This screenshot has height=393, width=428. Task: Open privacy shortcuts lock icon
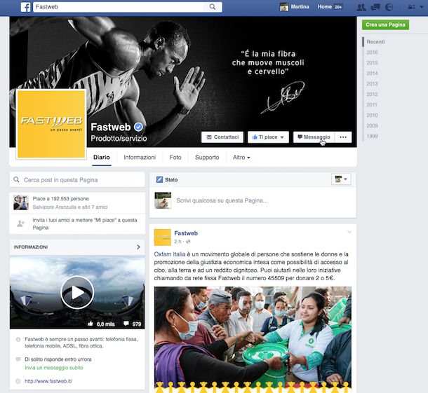tap(411, 7)
